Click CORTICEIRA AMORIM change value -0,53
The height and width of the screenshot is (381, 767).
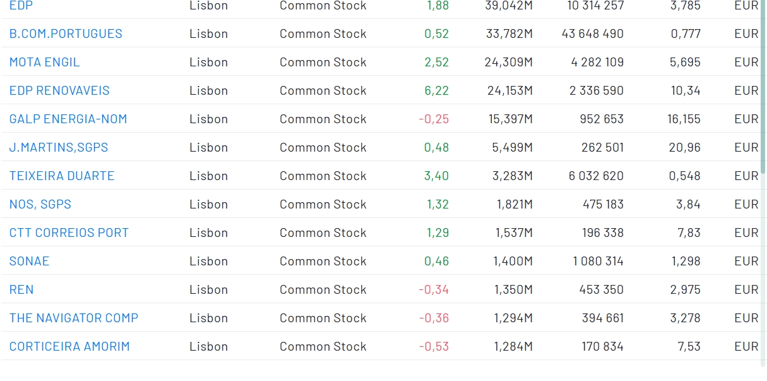[434, 346]
